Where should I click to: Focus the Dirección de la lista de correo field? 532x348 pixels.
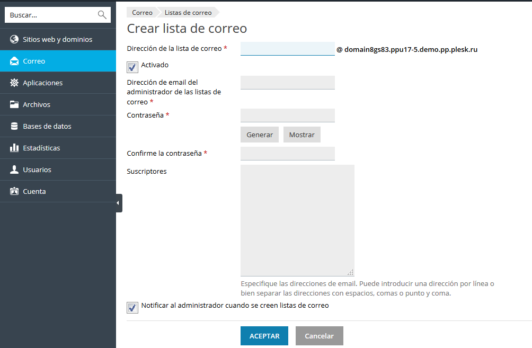[287, 49]
